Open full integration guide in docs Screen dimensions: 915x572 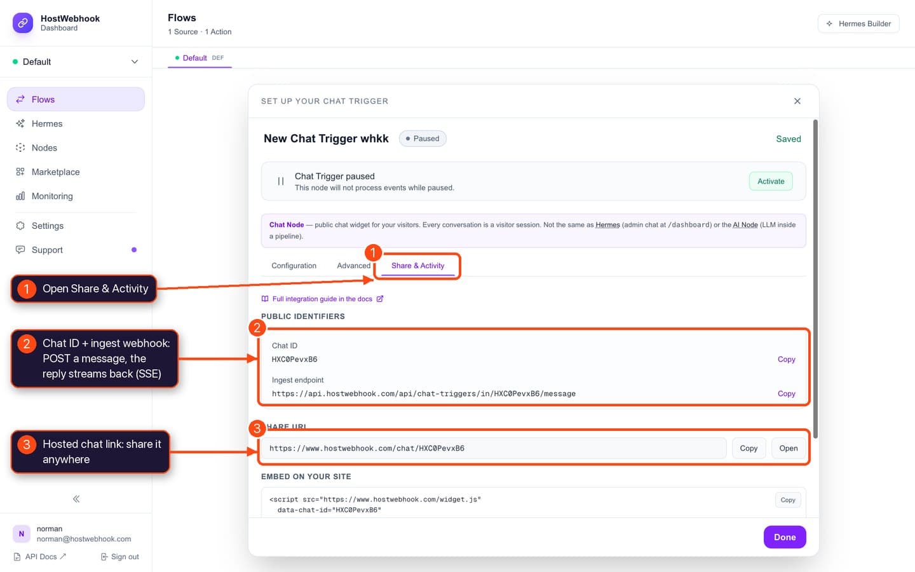click(322, 299)
